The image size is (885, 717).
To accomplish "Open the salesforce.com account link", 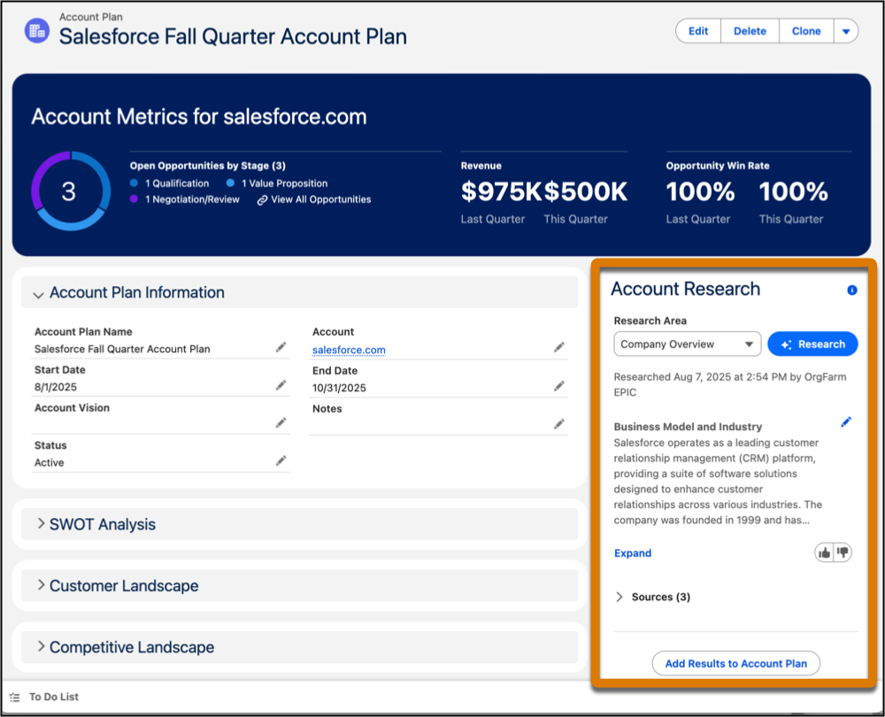I will pos(348,350).
